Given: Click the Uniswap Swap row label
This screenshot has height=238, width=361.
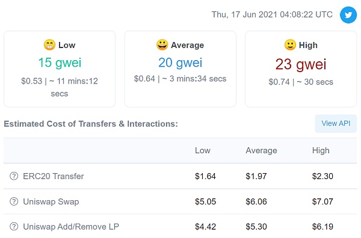Looking at the screenshot, I should (x=51, y=202).
